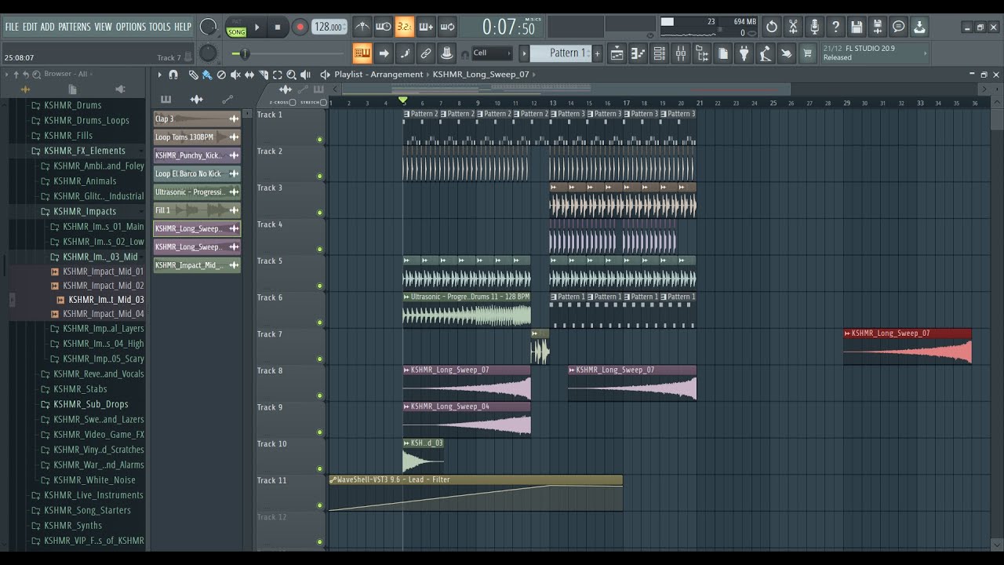This screenshot has height=565, width=1004.
Task: Open the browser/plugin picker view
Action: 702,53
